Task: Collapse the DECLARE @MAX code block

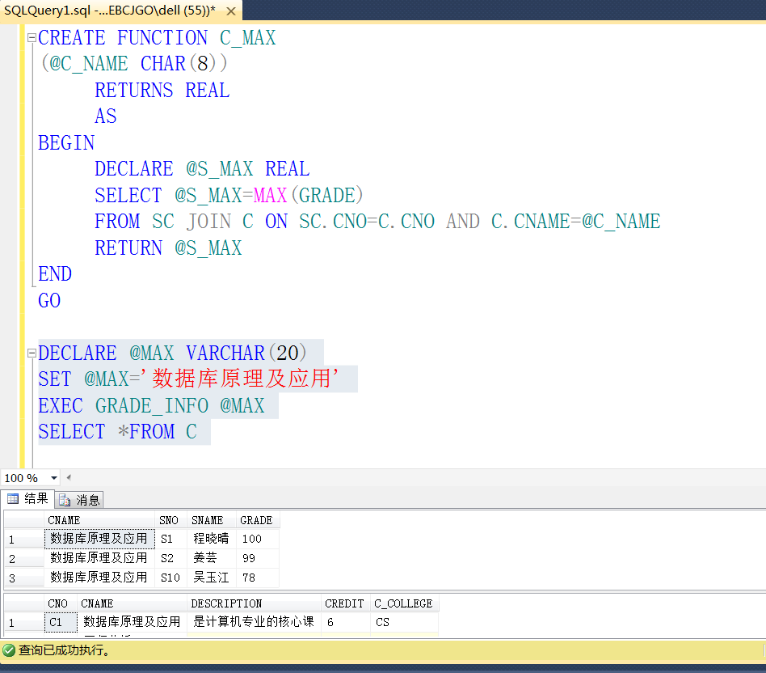Action: pyautogui.click(x=30, y=353)
